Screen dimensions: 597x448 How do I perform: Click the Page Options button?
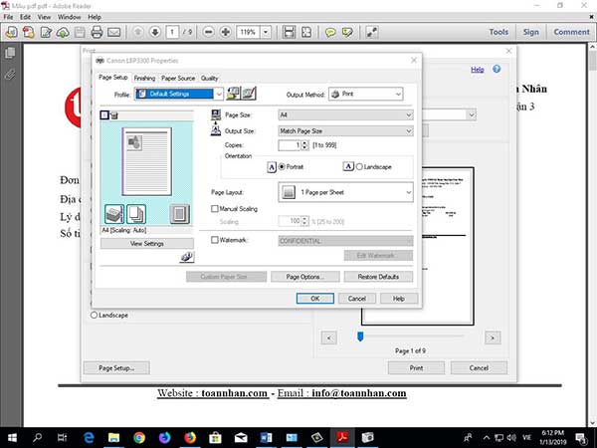coord(305,277)
